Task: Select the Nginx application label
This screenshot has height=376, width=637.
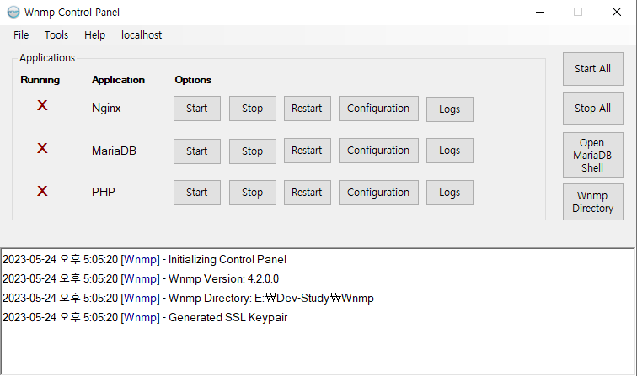Action: pos(106,109)
